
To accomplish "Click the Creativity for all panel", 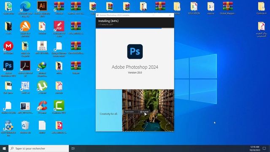I will click(109, 110).
